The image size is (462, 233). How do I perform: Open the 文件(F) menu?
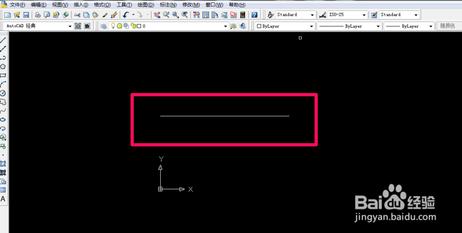[18, 5]
